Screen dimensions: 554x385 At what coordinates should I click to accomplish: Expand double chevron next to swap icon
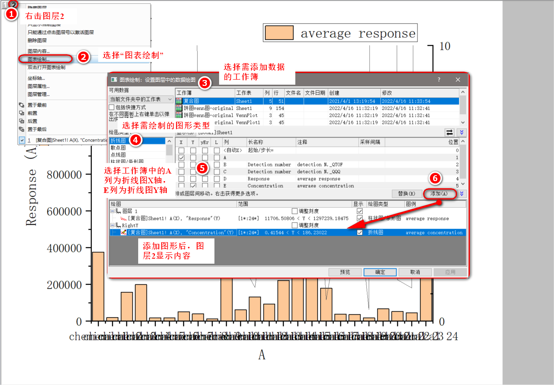[462, 133]
